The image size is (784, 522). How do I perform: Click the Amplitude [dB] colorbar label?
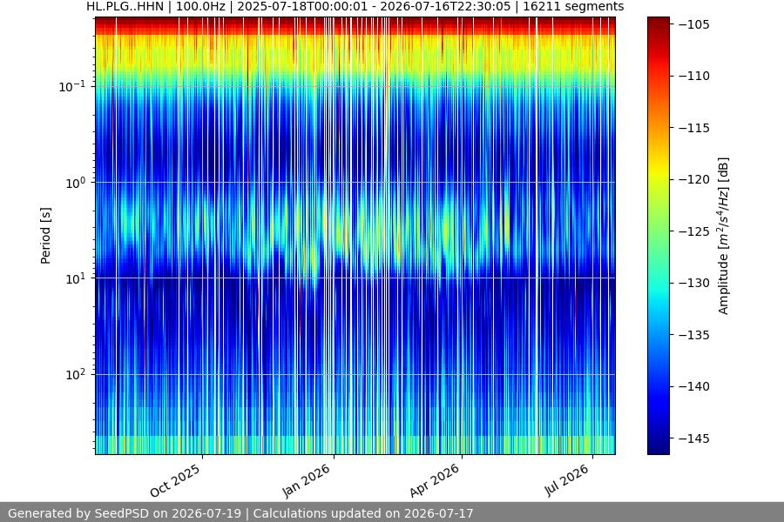[x=724, y=236]
